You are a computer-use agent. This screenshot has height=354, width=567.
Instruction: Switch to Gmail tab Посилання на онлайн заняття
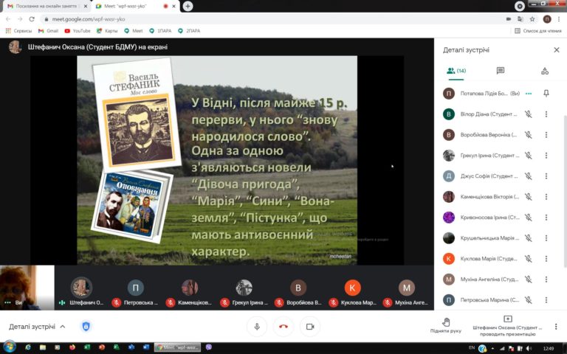click(x=46, y=6)
